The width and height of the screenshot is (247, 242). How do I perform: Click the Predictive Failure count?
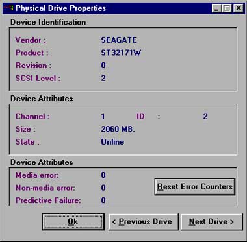click(x=103, y=200)
